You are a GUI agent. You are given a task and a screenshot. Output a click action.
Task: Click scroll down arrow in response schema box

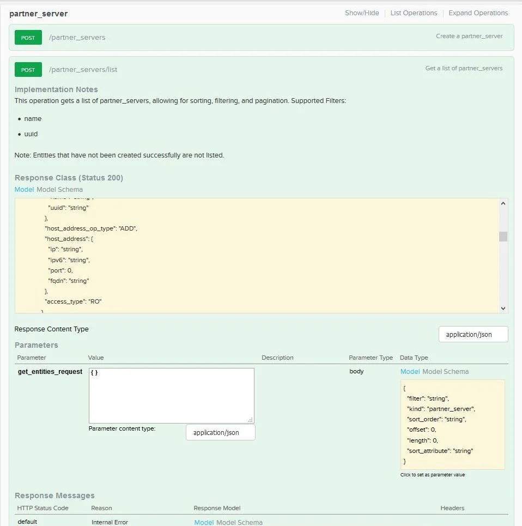[503, 309]
